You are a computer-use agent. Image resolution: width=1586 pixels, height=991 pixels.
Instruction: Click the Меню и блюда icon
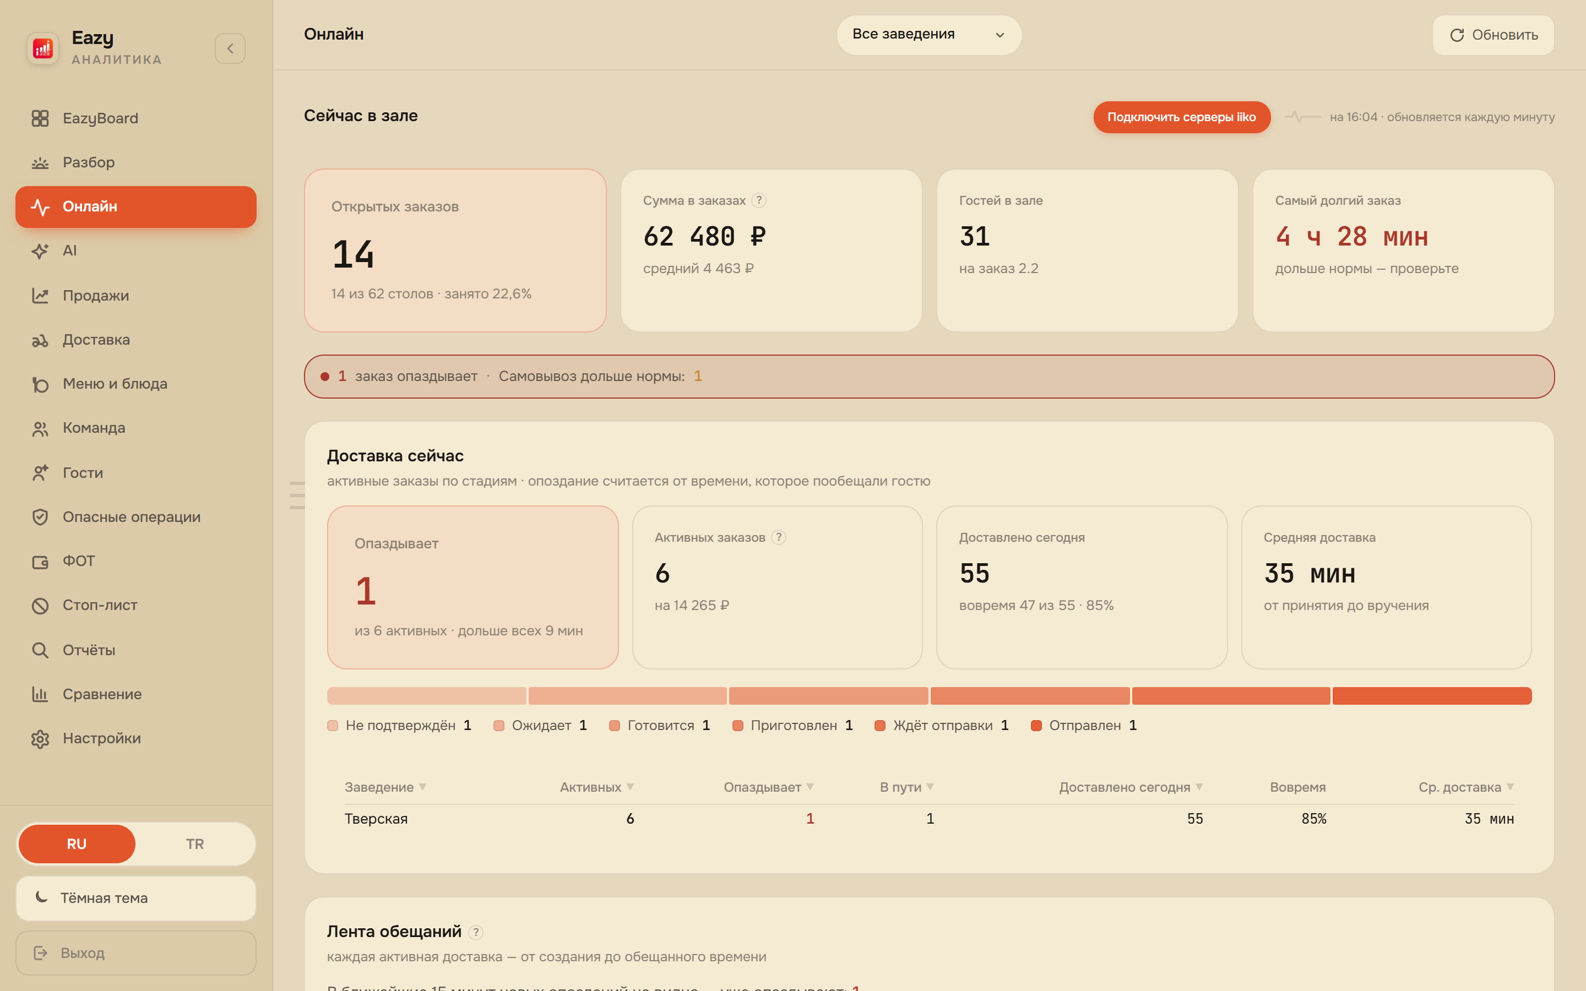click(40, 384)
